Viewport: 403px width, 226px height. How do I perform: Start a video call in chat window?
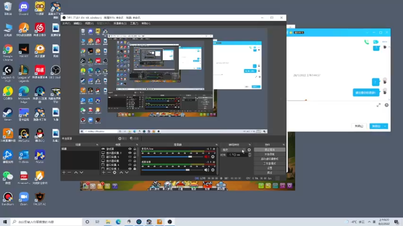(375, 42)
